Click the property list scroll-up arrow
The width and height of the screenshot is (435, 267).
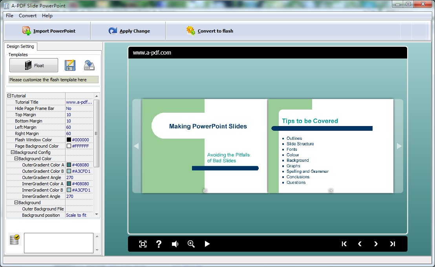click(x=97, y=96)
